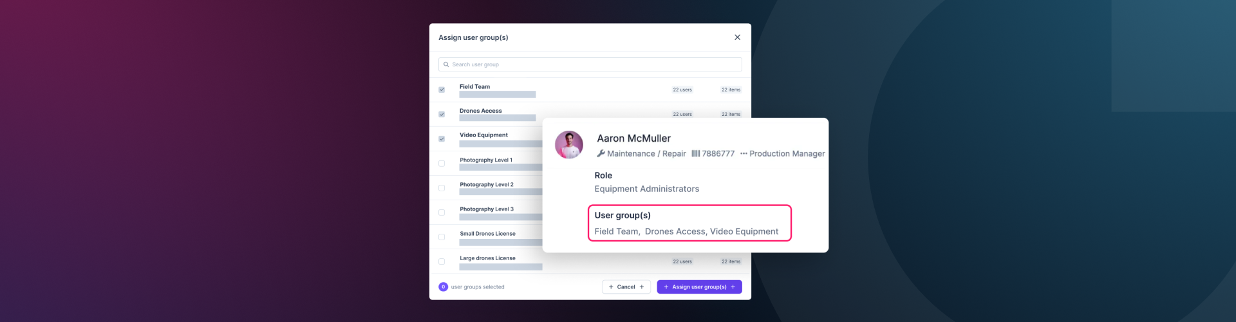Click the Cancel button

[626, 287]
